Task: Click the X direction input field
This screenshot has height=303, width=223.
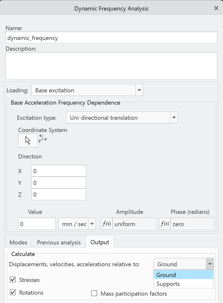Action: 59,171
